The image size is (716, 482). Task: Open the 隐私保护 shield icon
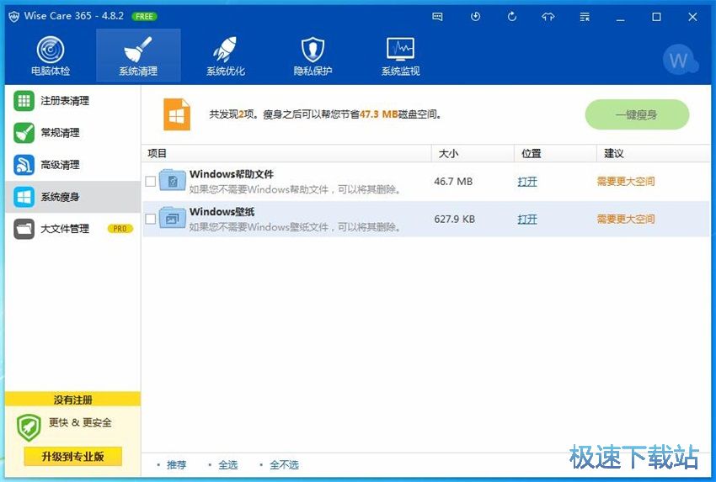click(x=313, y=50)
